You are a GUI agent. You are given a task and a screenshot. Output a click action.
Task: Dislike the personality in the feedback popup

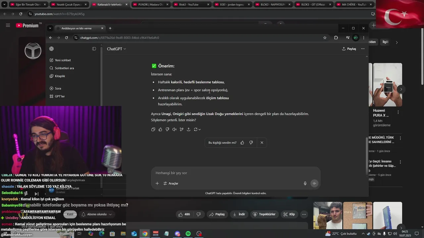[x=251, y=142]
